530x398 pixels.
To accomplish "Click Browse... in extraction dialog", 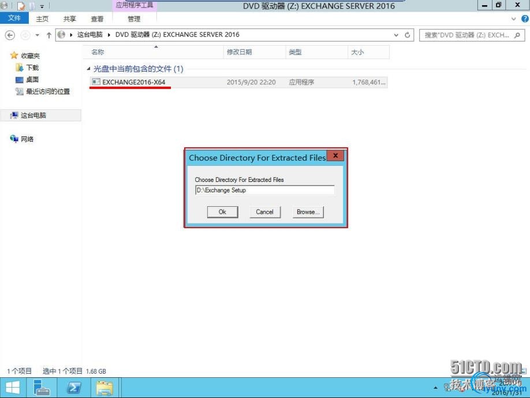I will [x=308, y=212].
